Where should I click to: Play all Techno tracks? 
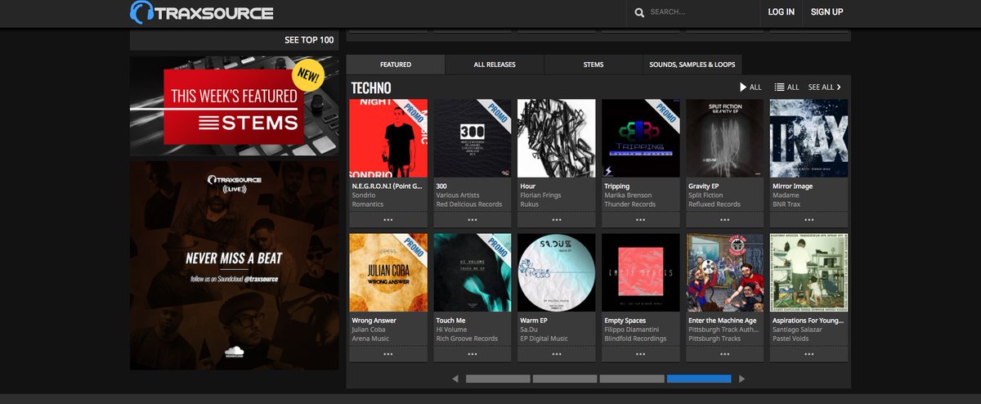[750, 87]
